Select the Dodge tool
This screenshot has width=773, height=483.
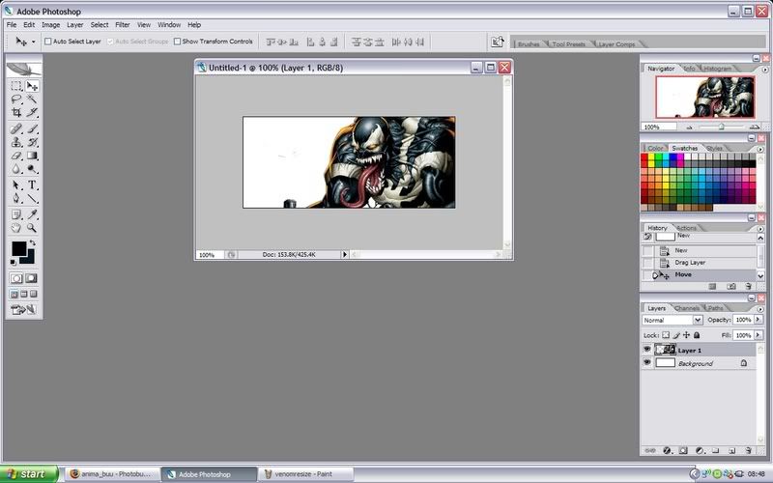[32, 169]
